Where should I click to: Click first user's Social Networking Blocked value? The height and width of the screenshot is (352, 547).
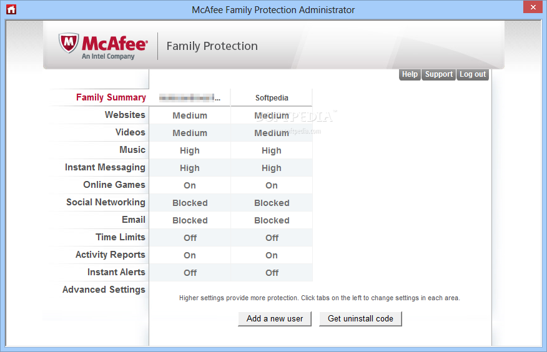(190, 203)
